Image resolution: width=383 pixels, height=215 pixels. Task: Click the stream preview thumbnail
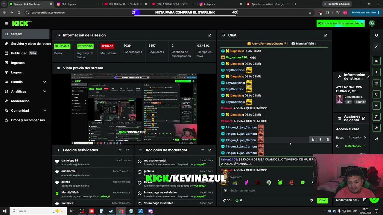(134, 109)
